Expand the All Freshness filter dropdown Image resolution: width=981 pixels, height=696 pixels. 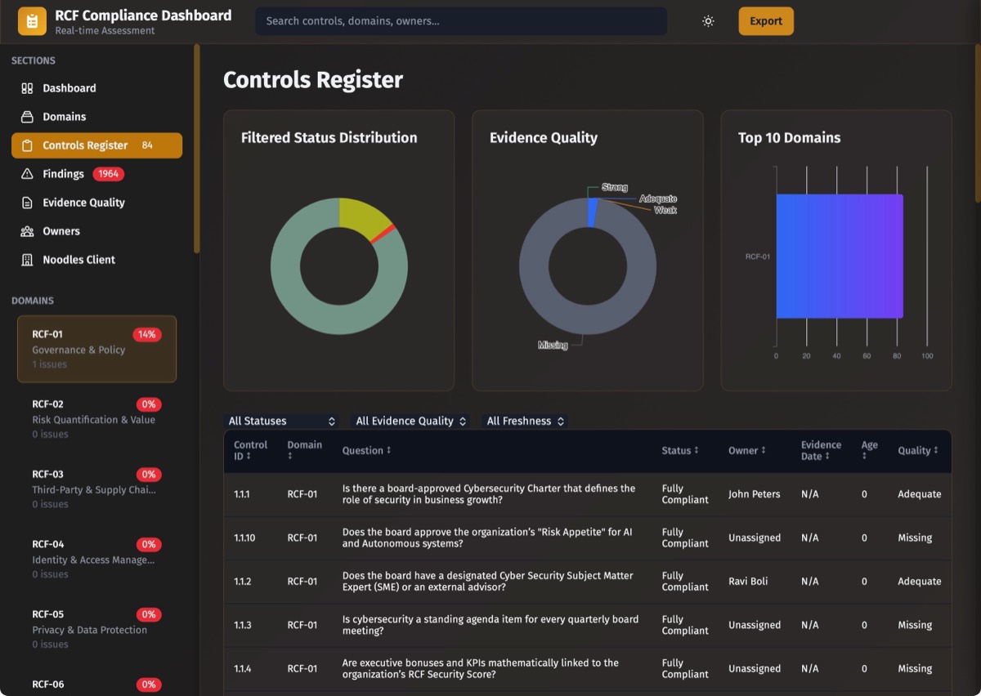click(525, 422)
